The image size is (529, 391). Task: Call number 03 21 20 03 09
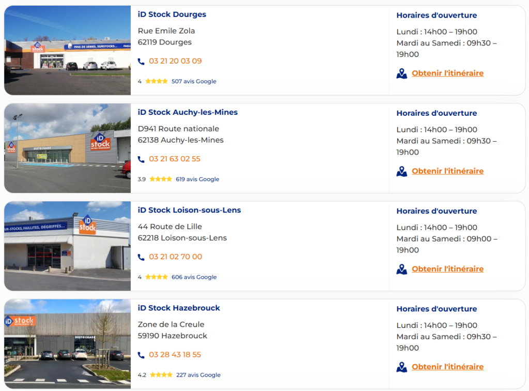pyautogui.click(x=176, y=61)
